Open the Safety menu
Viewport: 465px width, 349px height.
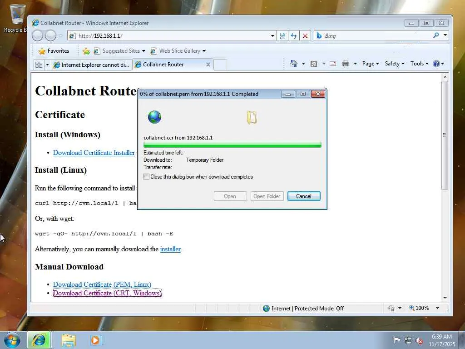[395, 64]
